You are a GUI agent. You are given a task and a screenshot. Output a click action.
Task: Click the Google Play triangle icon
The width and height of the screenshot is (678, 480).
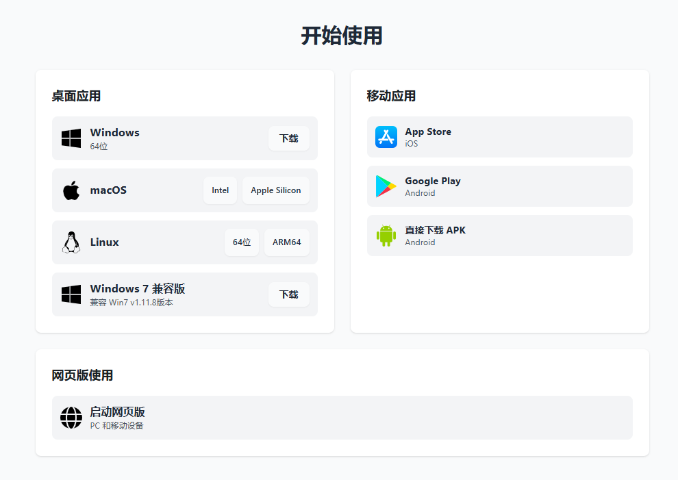point(386,186)
